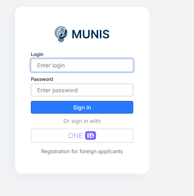Image resolution: width=194 pixels, height=196 pixels.
Task: Click the grey page background outside card
Action: click(172, 94)
